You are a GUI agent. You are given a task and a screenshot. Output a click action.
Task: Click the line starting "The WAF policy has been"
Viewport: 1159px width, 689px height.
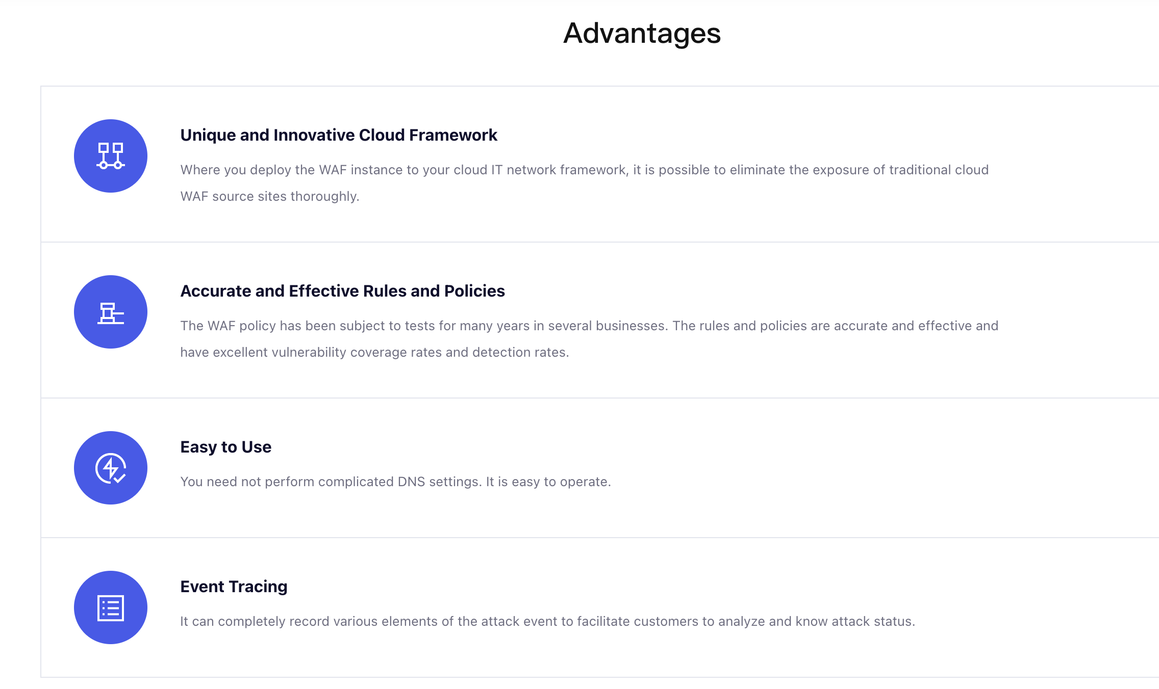click(589, 326)
